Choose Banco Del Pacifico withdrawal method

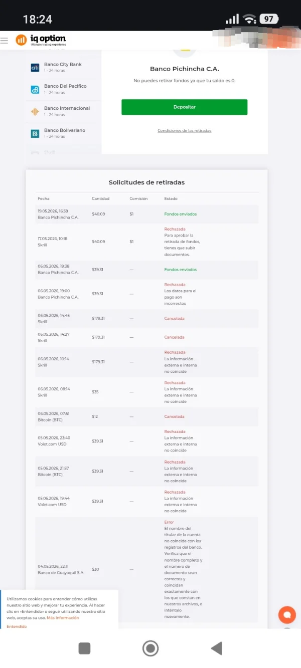tap(64, 89)
